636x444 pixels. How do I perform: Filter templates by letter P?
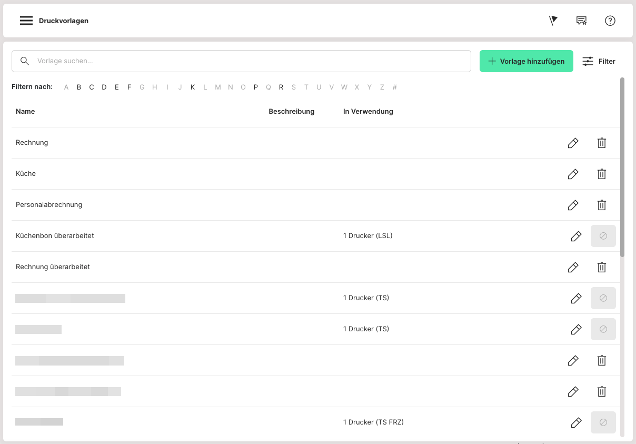256,87
